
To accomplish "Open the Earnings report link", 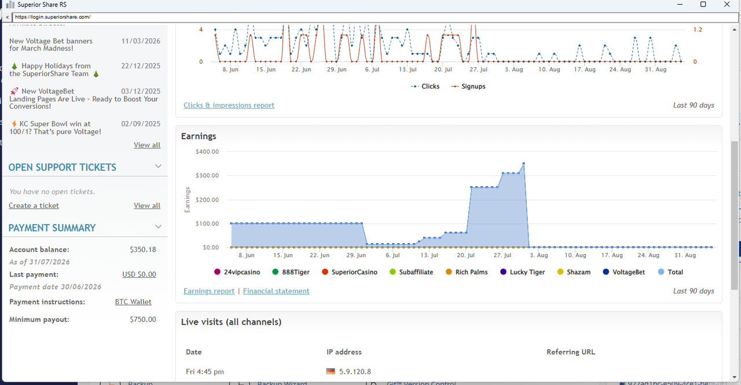I will click(209, 291).
